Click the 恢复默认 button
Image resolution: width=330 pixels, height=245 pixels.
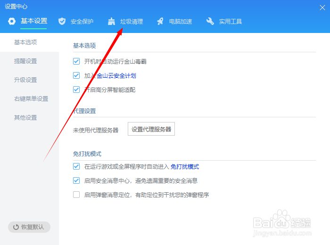29,227
